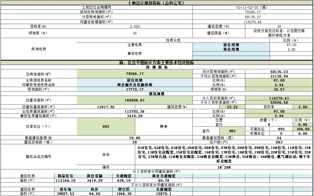The height and width of the screenshot is (196, 314).
Task: Click the max building height 79.90 cell
Action: (135, 138)
